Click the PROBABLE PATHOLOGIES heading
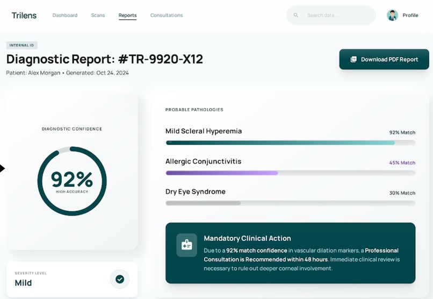The height and width of the screenshot is (299, 433). (x=194, y=110)
